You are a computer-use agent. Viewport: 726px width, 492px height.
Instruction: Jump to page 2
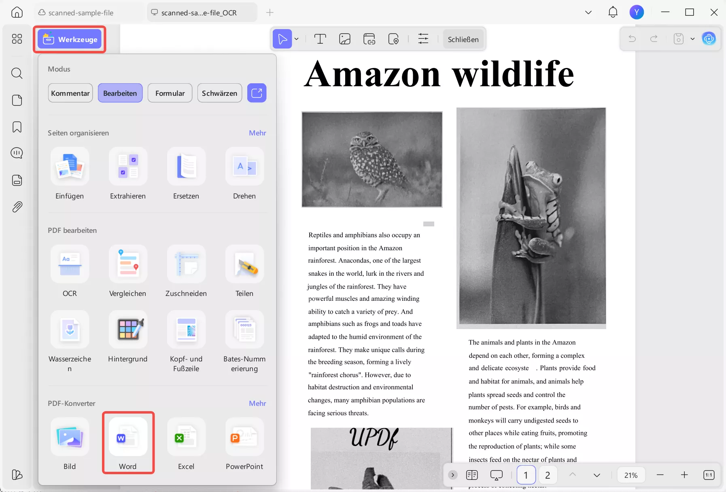pyautogui.click(x=548, y=475)
